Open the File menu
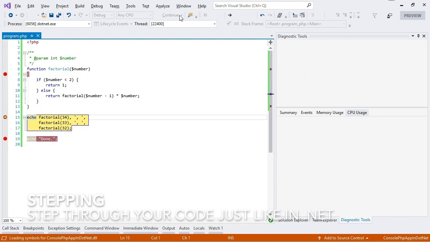This screenshot has width=430, height=242. (x=18, y=6)
